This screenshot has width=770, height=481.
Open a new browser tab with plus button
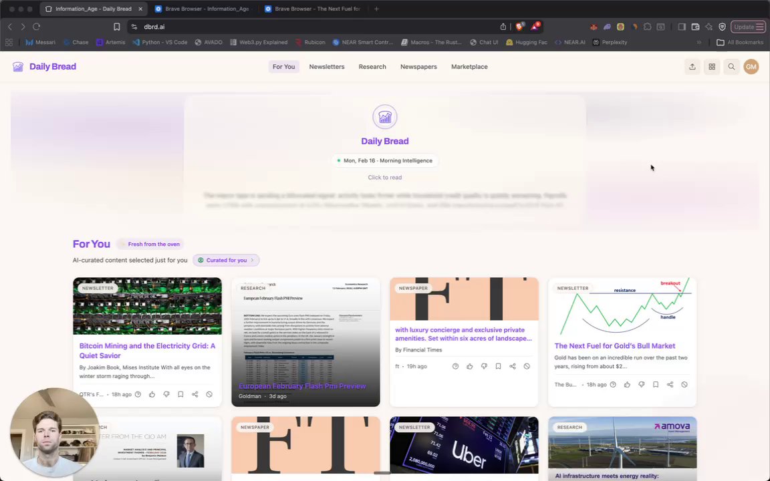377,9
